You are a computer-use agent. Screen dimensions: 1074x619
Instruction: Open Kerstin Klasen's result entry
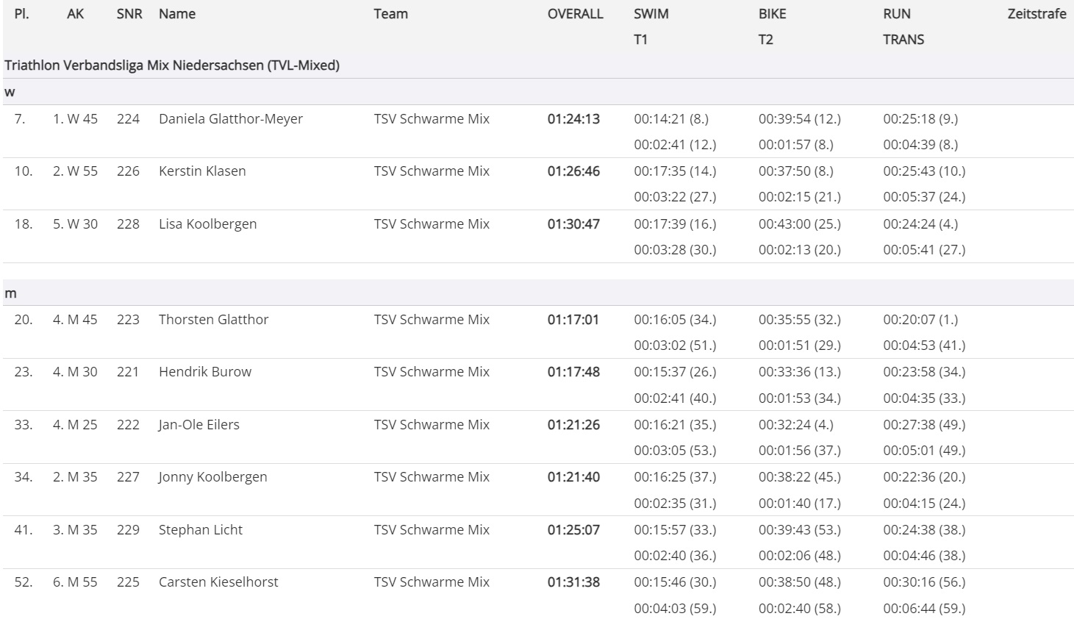click(x=202, y=171)
